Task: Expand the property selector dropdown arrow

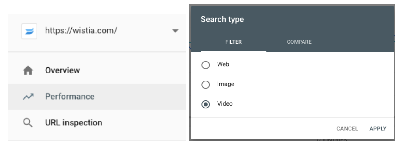Action: (x=175, y=31)
